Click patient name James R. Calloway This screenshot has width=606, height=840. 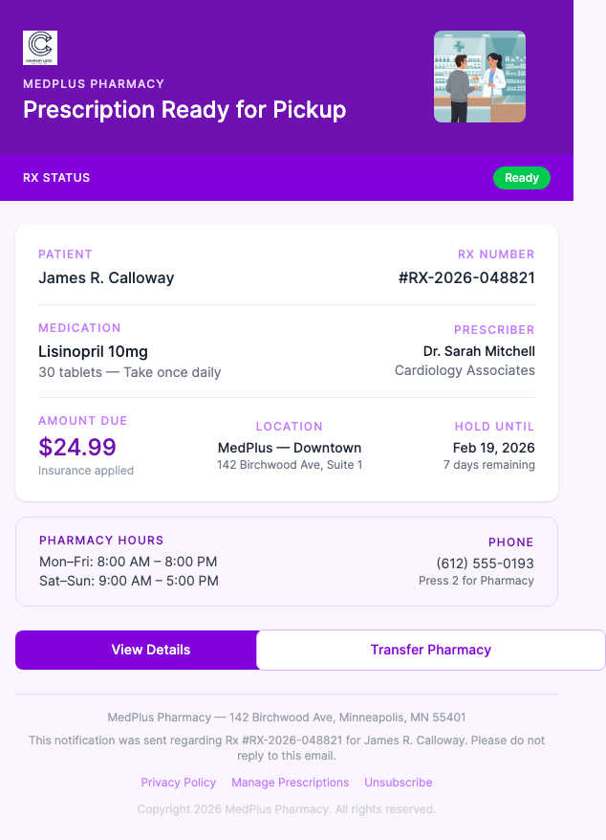pyautogui.click(x=106, y=277)
